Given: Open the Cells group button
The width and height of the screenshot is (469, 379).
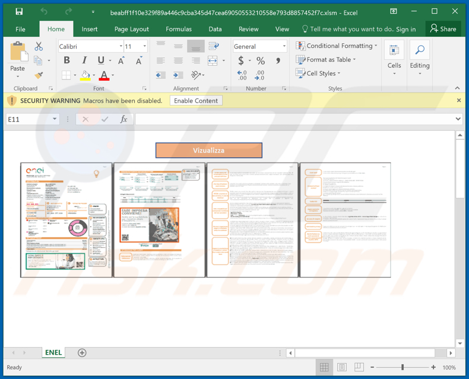Looking at the screenshot, I should (394, 59).
